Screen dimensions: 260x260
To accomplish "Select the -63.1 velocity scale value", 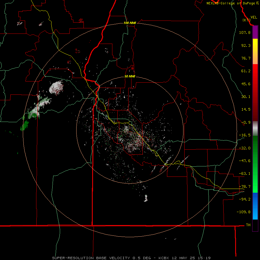I will click(x=245, y=174).
